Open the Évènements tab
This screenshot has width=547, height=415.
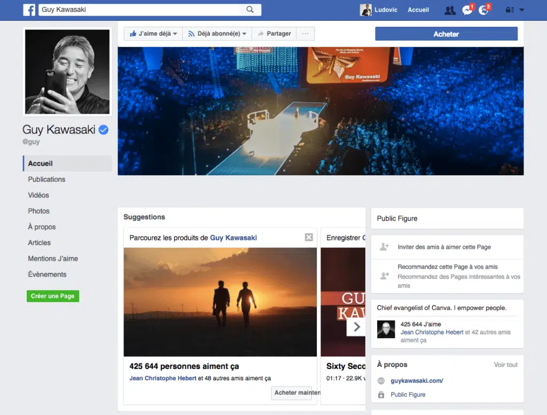click(x=47, y=274)
